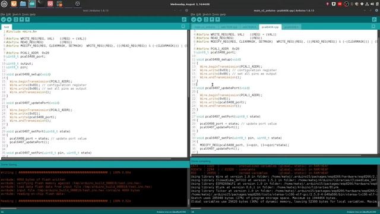Open Edit menu in main_v2_arduino window
This screenshot has height=214, width=380.
[199, 14]
